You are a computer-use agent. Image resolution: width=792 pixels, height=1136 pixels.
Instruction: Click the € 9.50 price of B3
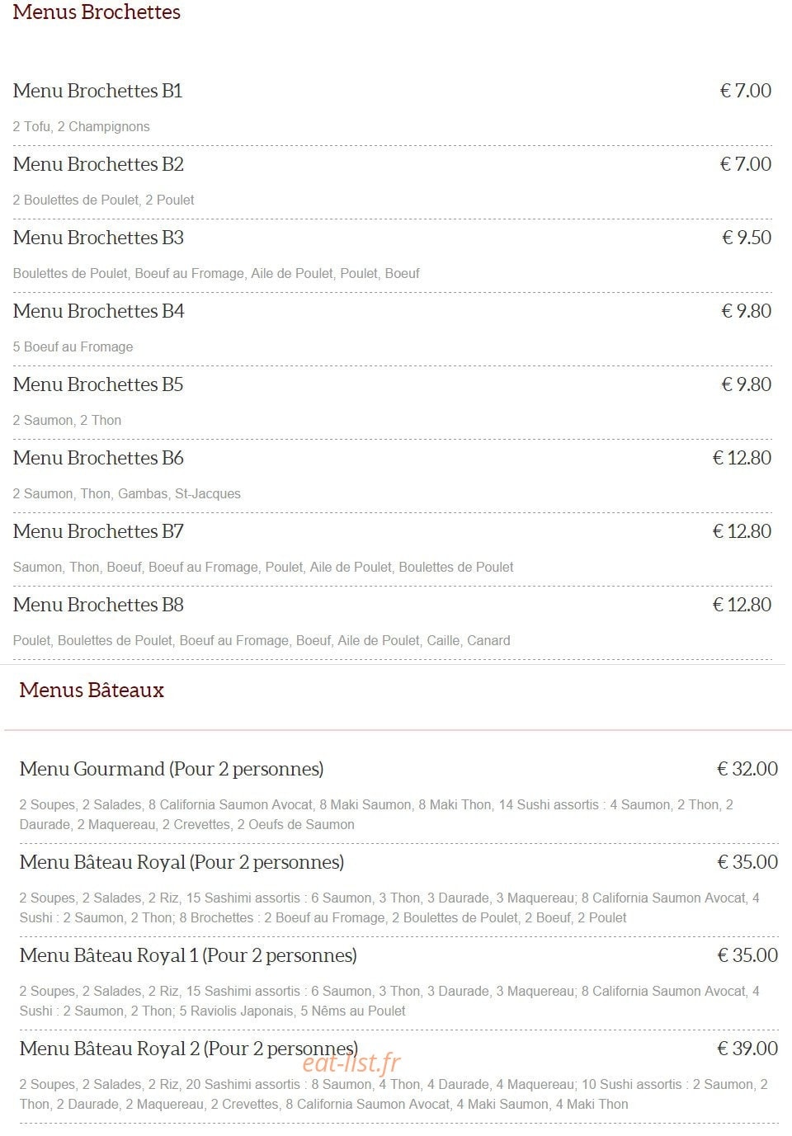click(x=747, y=238)
